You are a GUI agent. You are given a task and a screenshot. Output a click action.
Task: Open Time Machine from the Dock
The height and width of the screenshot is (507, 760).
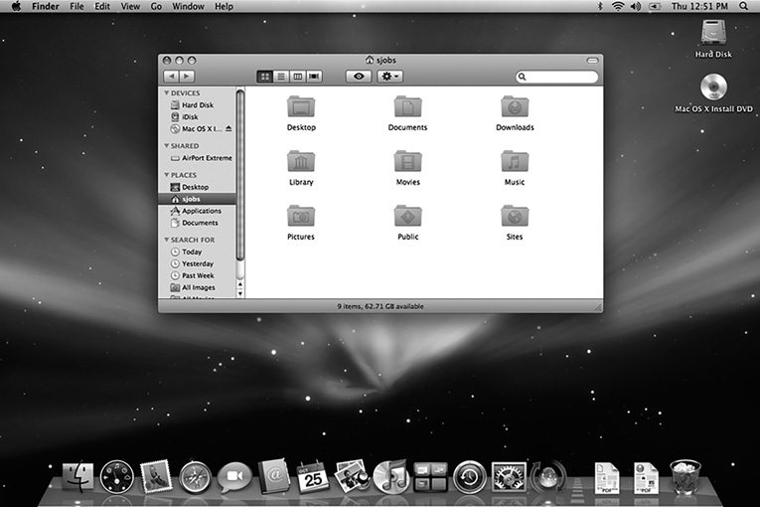pyautogui.click(x=469, y=477)
